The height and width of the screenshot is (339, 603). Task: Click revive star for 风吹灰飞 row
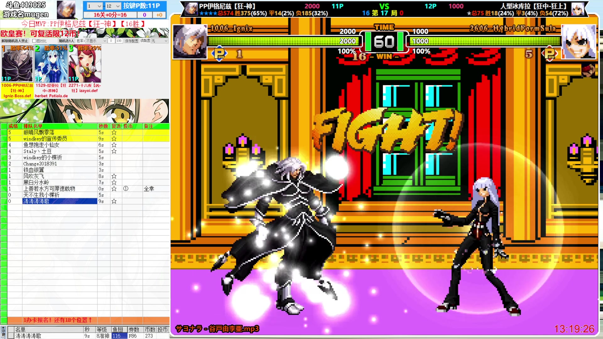114,176
